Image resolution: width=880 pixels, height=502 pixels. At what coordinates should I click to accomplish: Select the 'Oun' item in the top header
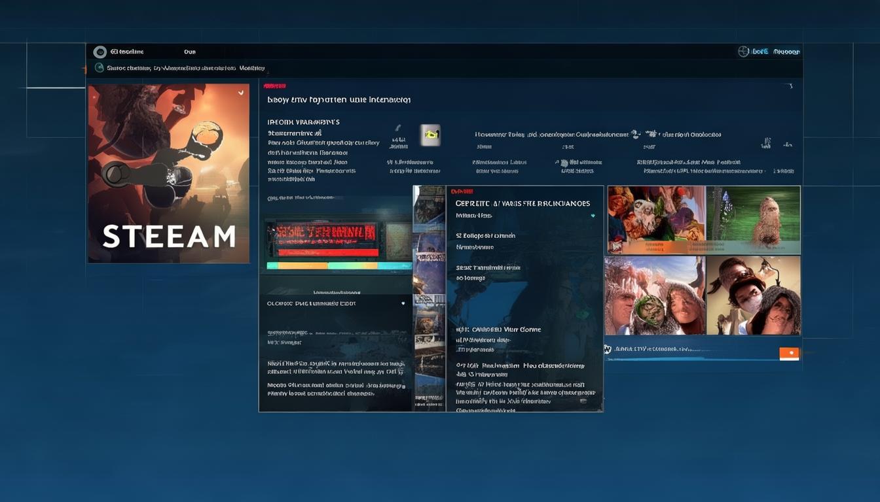pyautogui.click(x=190, y=52)
